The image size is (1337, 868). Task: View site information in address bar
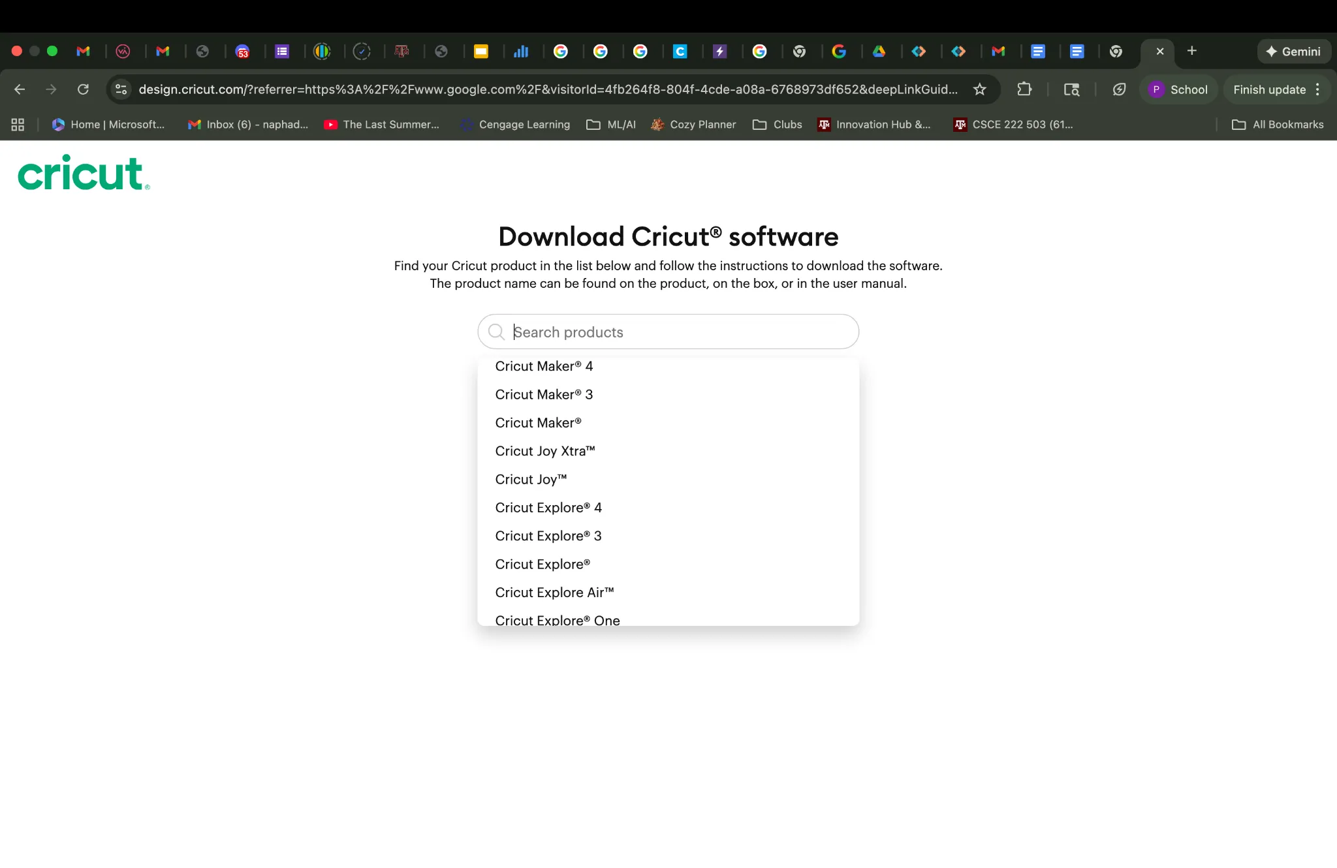click(x=121, y=89)
